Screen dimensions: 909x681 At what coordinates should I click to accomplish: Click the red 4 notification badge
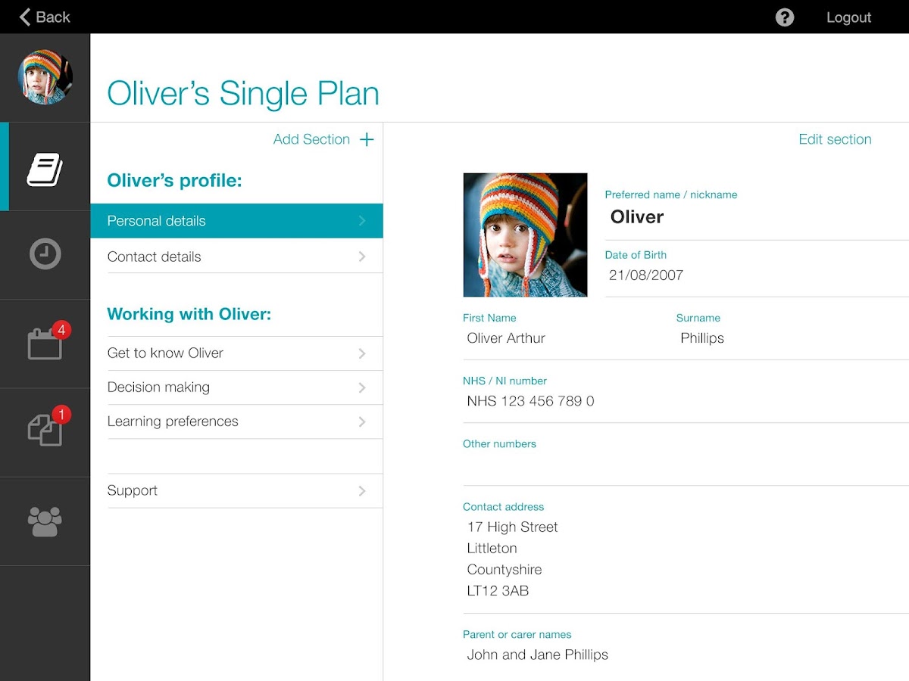pos(61,330)
